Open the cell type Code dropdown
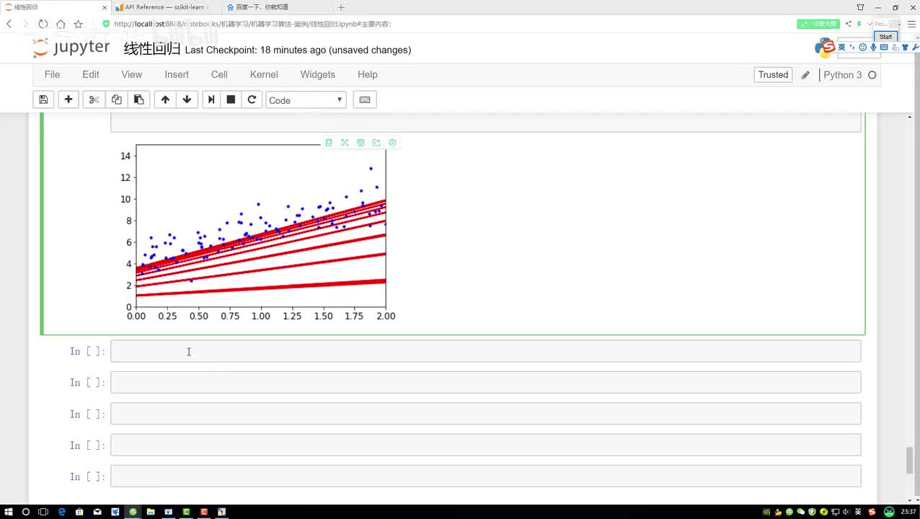The height and width of the screenshot is (519, 920). (x=306, y=100)
